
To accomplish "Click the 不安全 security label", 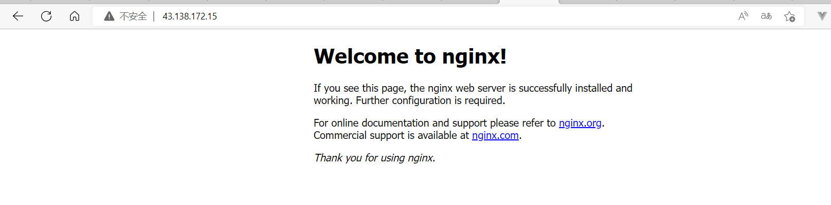I will pos(133,16).
